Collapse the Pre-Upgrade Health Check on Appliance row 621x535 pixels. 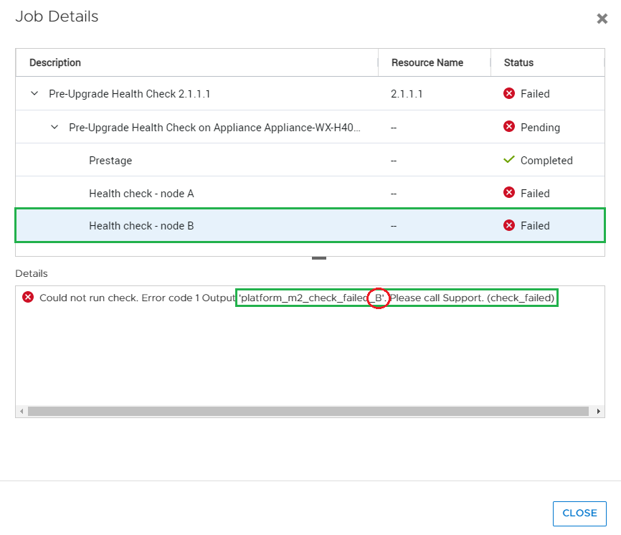tap(54, 127)
